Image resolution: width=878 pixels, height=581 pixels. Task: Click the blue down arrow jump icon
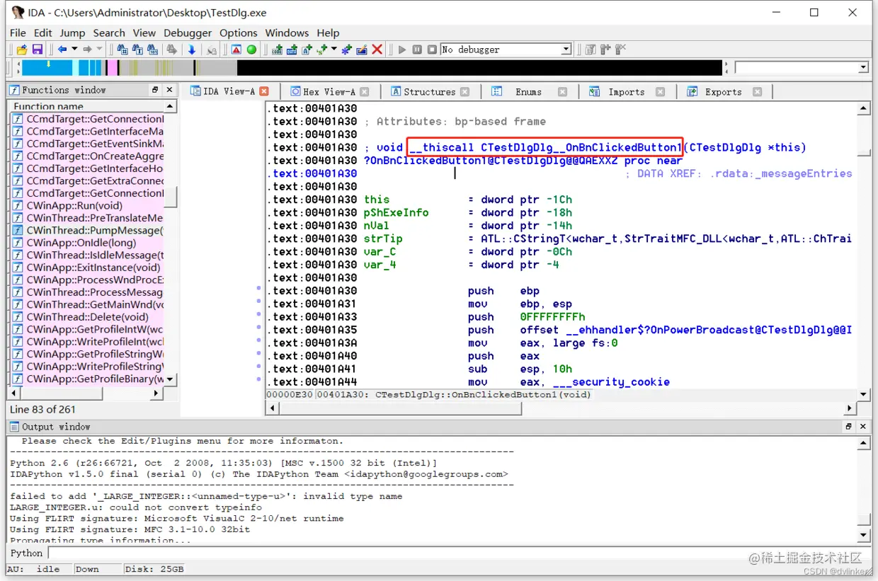pyautogui.click(x=191, y=50)
